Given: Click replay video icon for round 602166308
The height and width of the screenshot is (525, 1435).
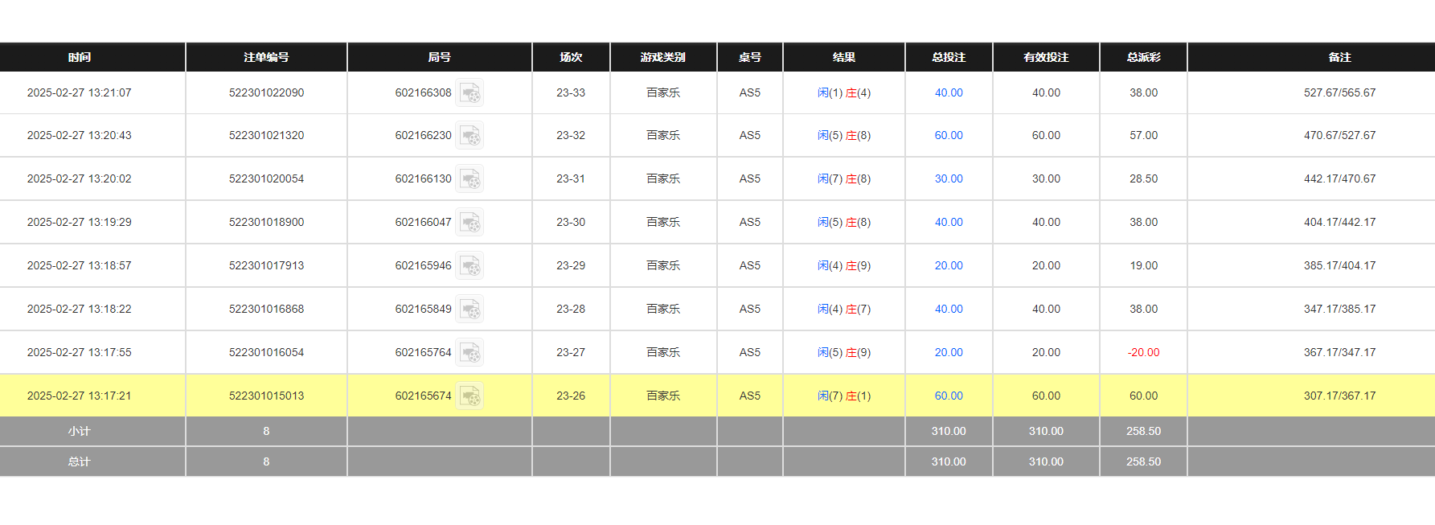Looking at the screenshot, I should pos(470,93).
